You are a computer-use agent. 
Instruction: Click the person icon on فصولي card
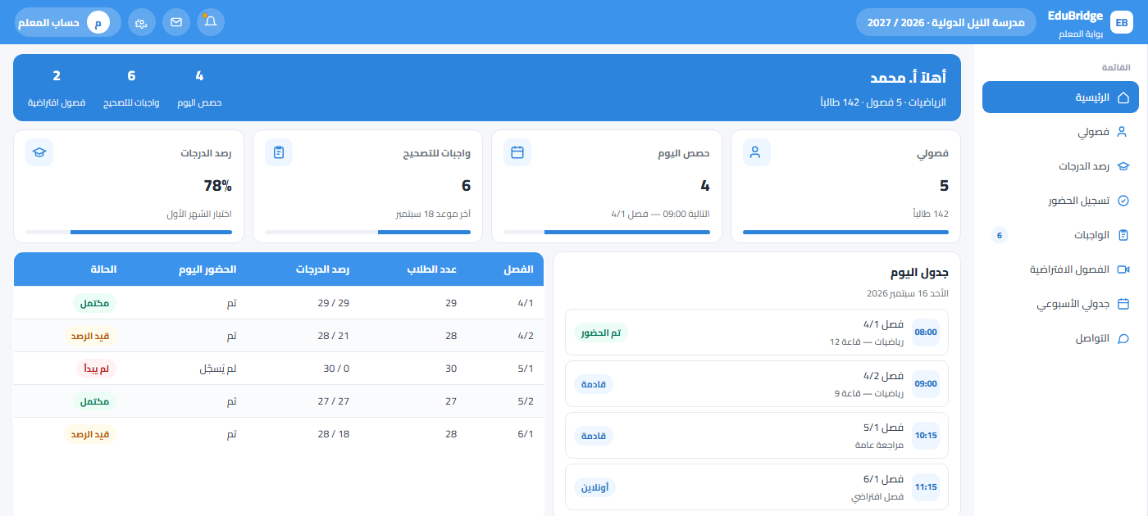point(756,152)
